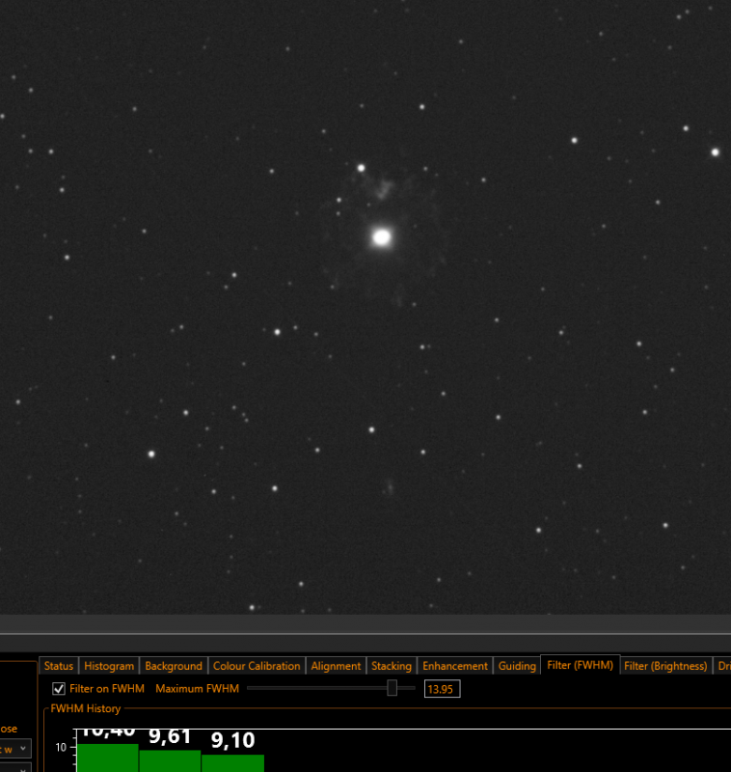This screenshot has width=731, height=772.
Task: Open the Alignment tab
Action: tap(336, 666)
